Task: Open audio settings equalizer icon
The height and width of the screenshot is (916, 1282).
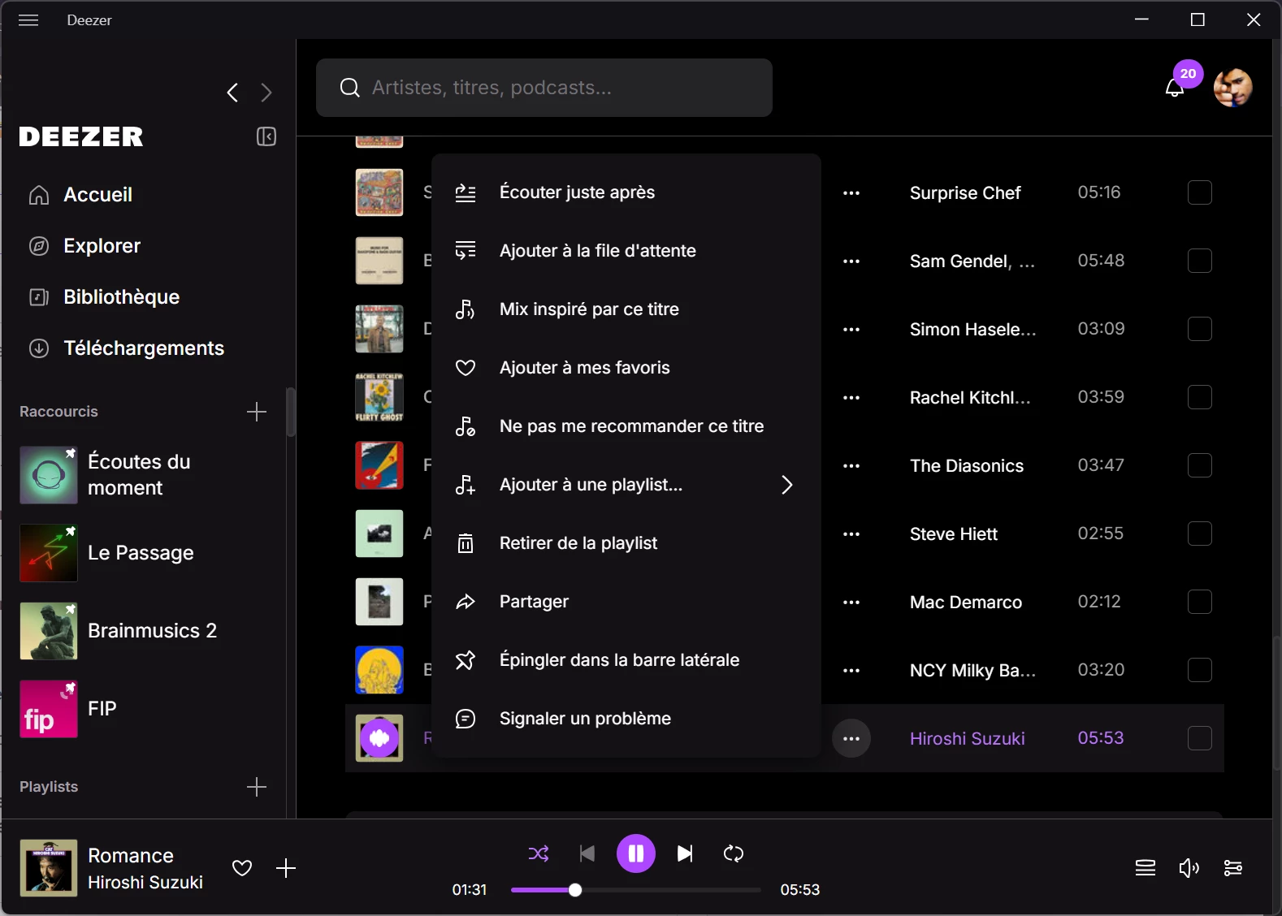Action: click(1232, 868)
